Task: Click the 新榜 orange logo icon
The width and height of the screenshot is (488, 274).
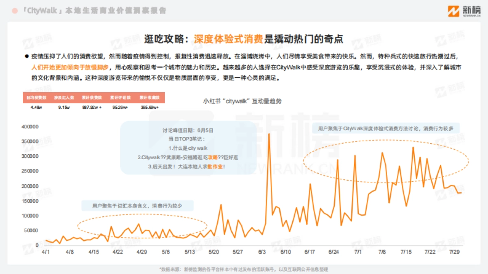Action: click(453, 11)
